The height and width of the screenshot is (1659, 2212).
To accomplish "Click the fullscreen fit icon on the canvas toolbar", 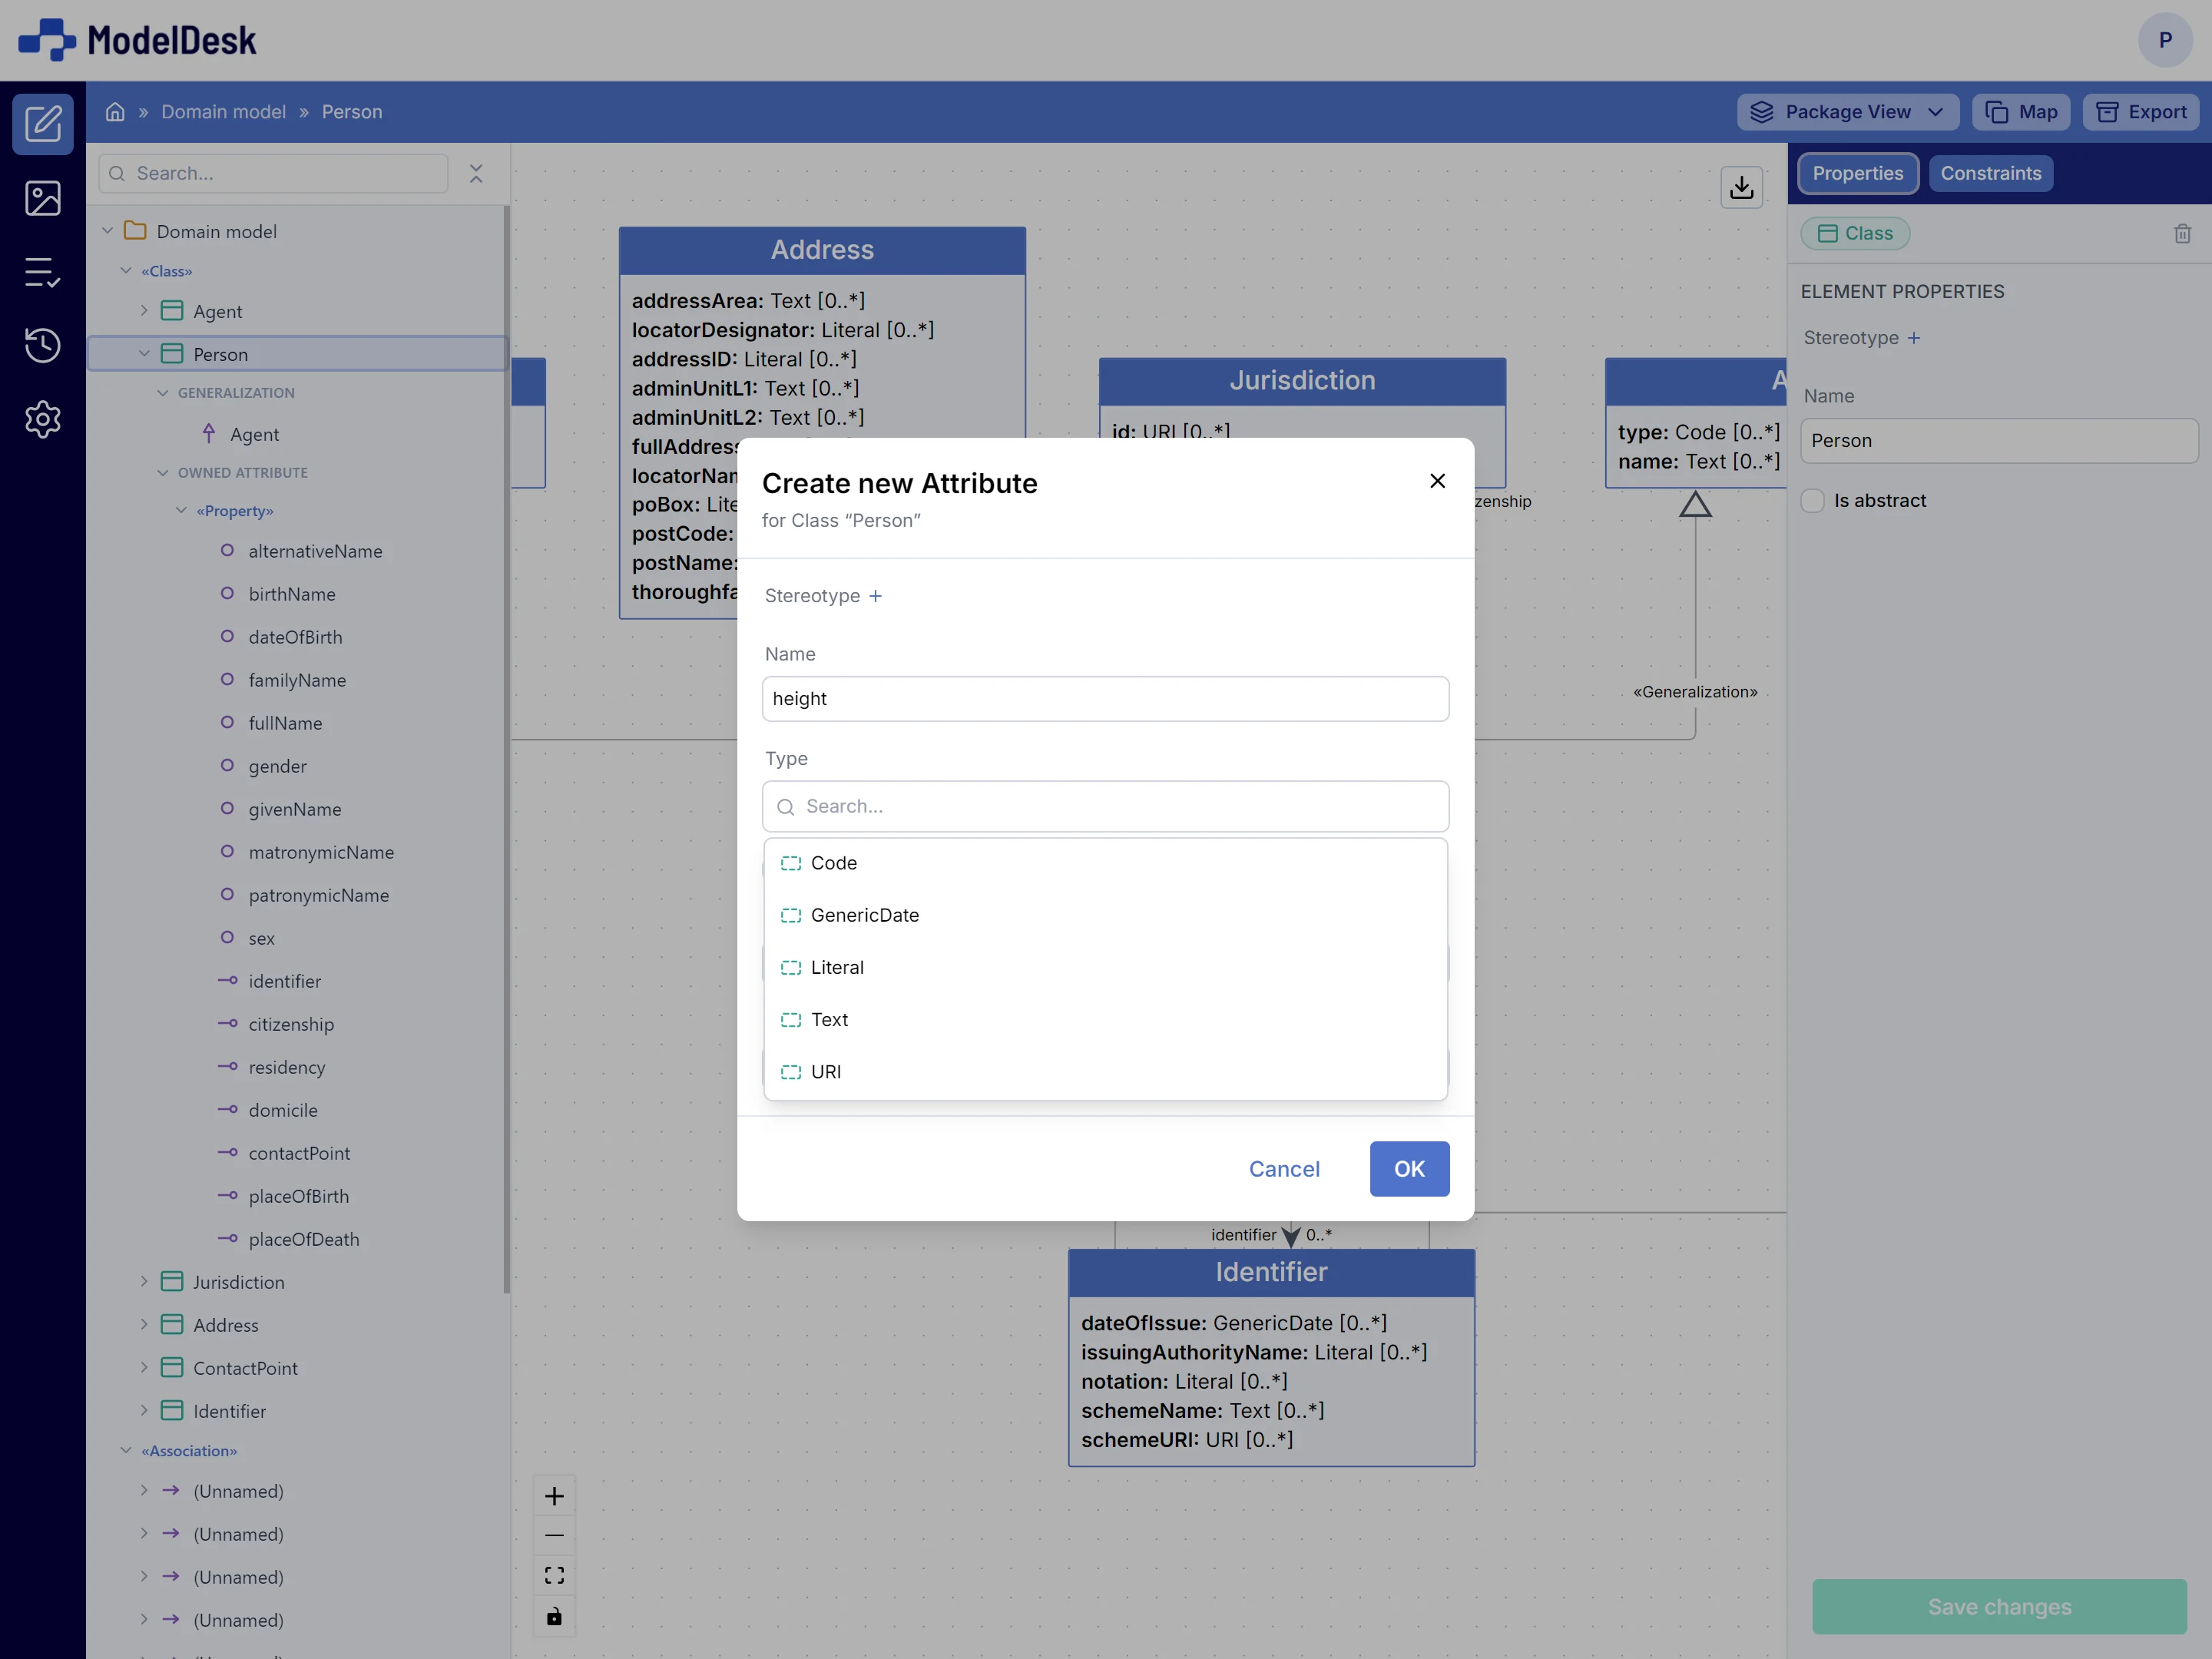I will click(x=555, y=1574).
